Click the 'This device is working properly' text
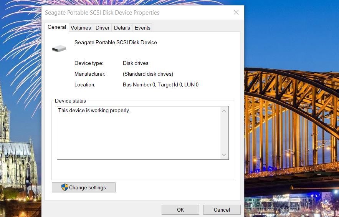 [94, 111]
